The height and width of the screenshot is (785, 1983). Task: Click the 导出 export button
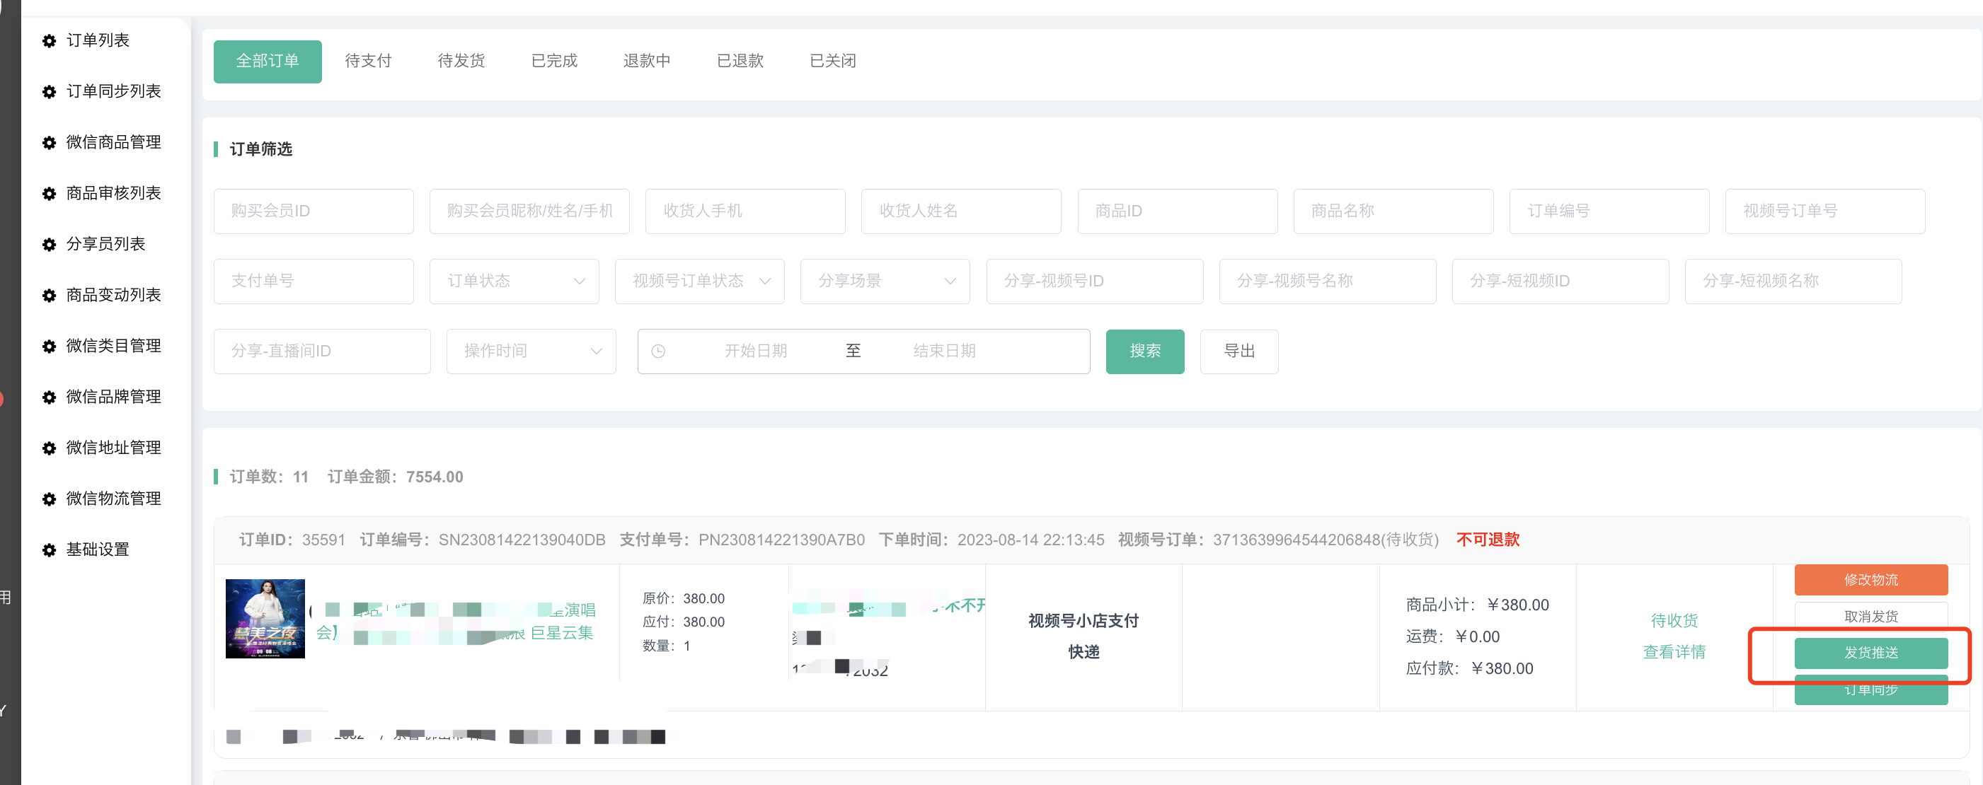click(1238, 351)
